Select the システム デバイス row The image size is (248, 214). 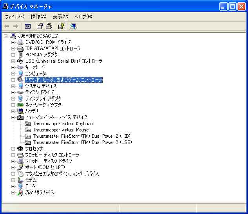click(41, 86)
